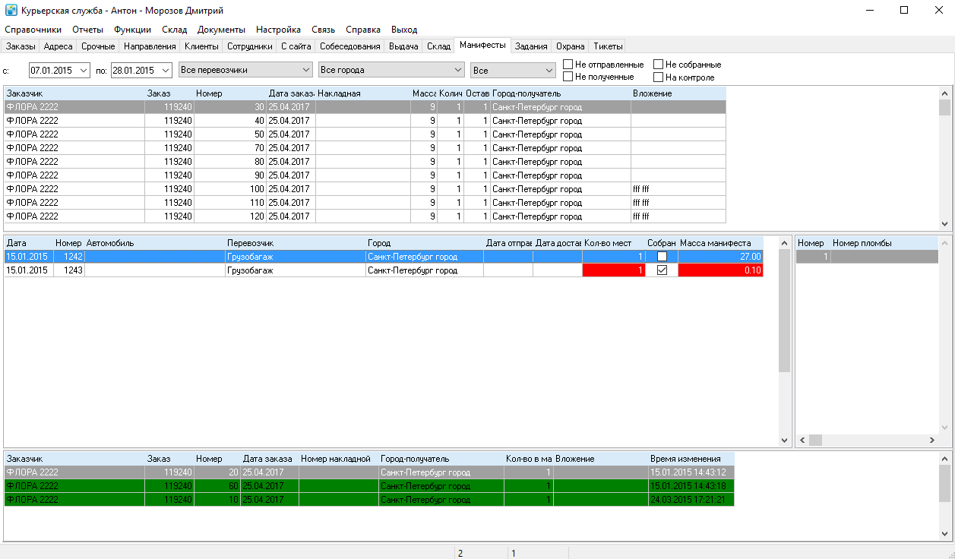Click the down arrow of the orders list scrollbar

tap(945, 224)
